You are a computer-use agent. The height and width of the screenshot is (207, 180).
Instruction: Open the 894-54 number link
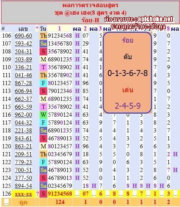click(x=23, y=186)
